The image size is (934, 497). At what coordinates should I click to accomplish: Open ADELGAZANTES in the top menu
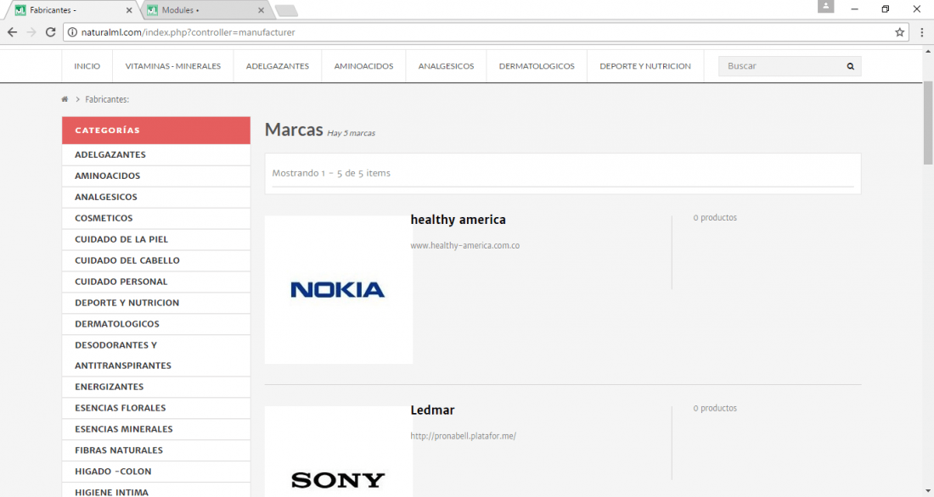(x=278, y=66)
